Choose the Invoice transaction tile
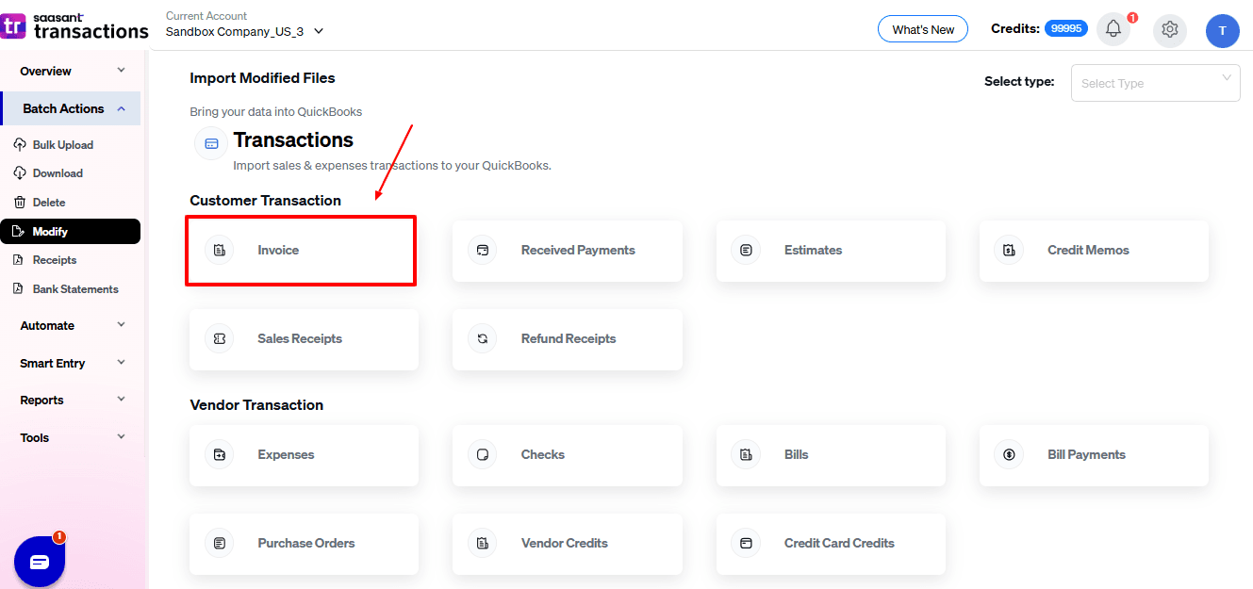This screenshot has width=1253, height=589. coord(301,251)
